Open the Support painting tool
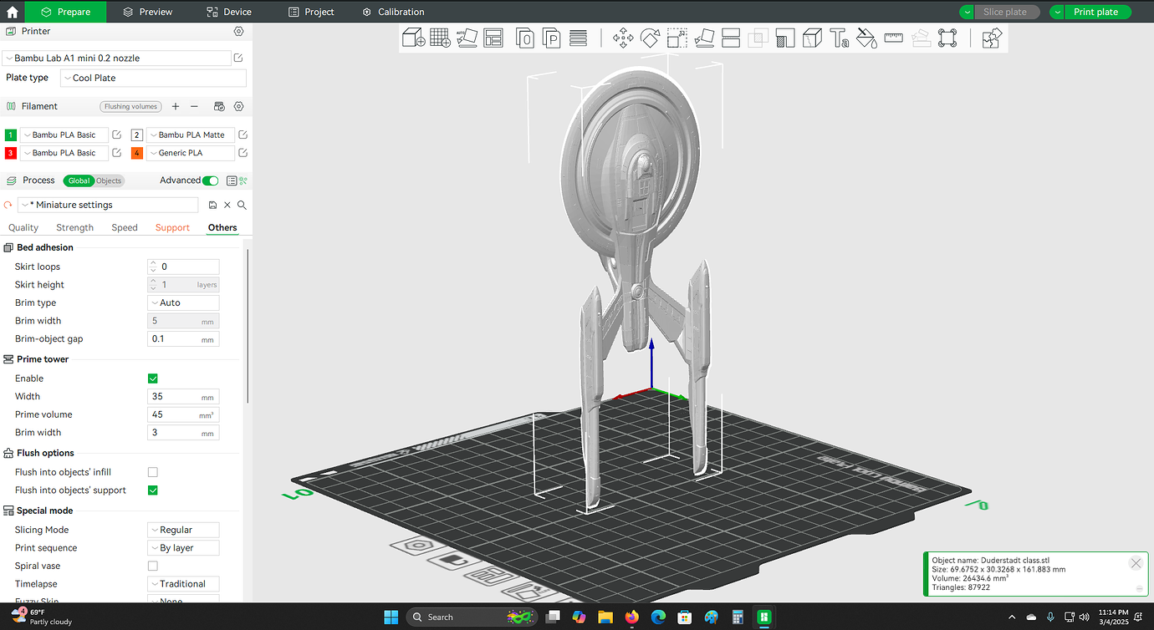Viewport: 1154px width, 630px height. pos(785,38)
